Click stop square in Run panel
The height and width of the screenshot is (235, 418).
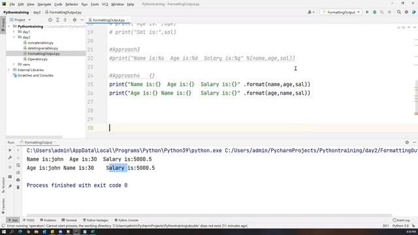[x=10, y=167]
